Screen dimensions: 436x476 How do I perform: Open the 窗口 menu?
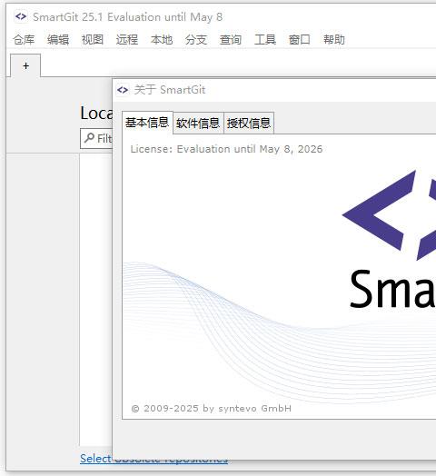[x=300, y=39]
